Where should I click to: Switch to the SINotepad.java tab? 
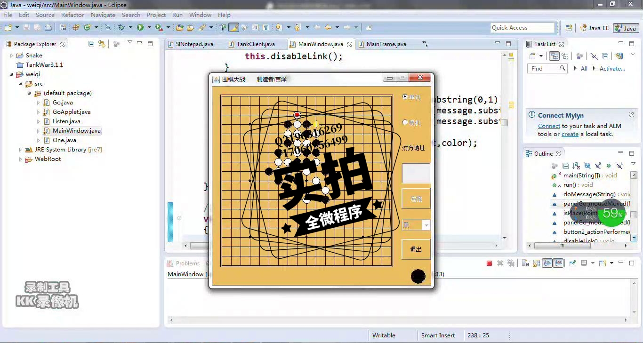(191, 44)
